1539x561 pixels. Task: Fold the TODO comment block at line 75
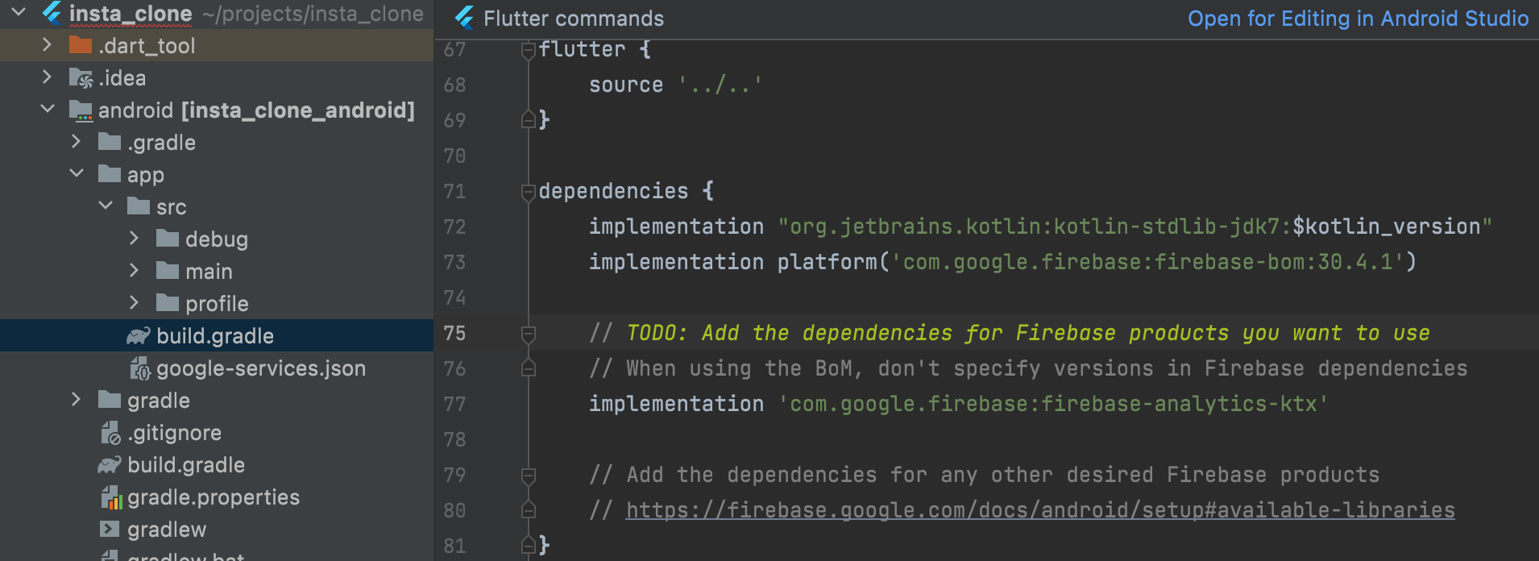tap(529, 334)
